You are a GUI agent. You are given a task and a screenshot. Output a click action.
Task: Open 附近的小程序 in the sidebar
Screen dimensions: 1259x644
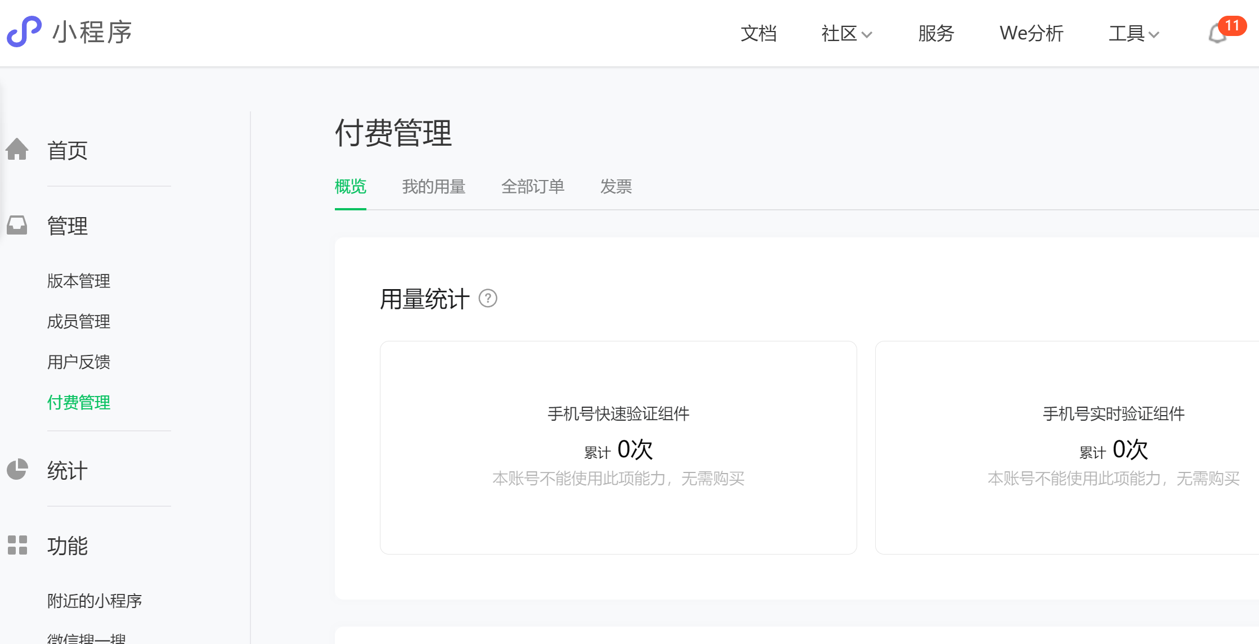95,601
